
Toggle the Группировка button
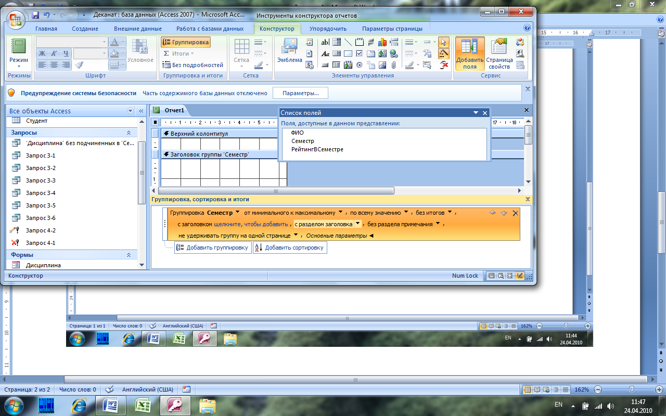pos(186,42)
